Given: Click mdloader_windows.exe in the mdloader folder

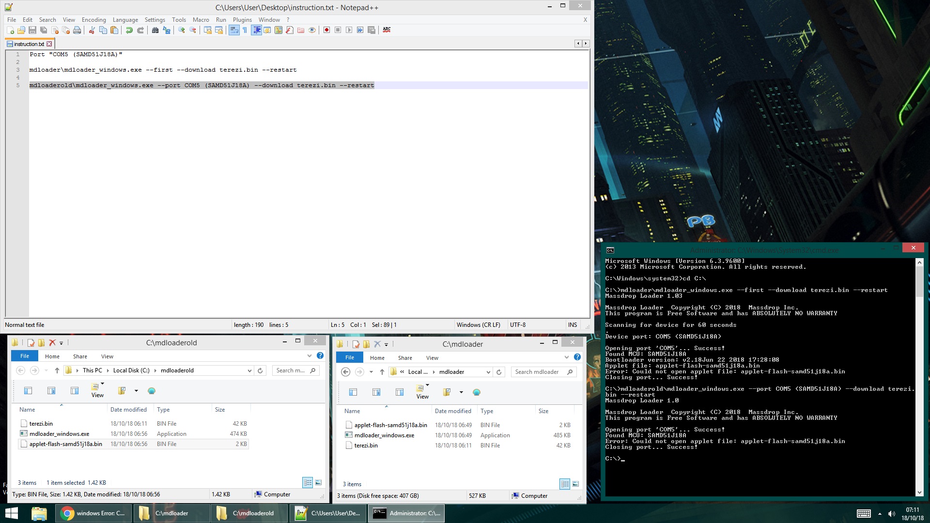Looking at the screenshot, I should coord(385,435).
